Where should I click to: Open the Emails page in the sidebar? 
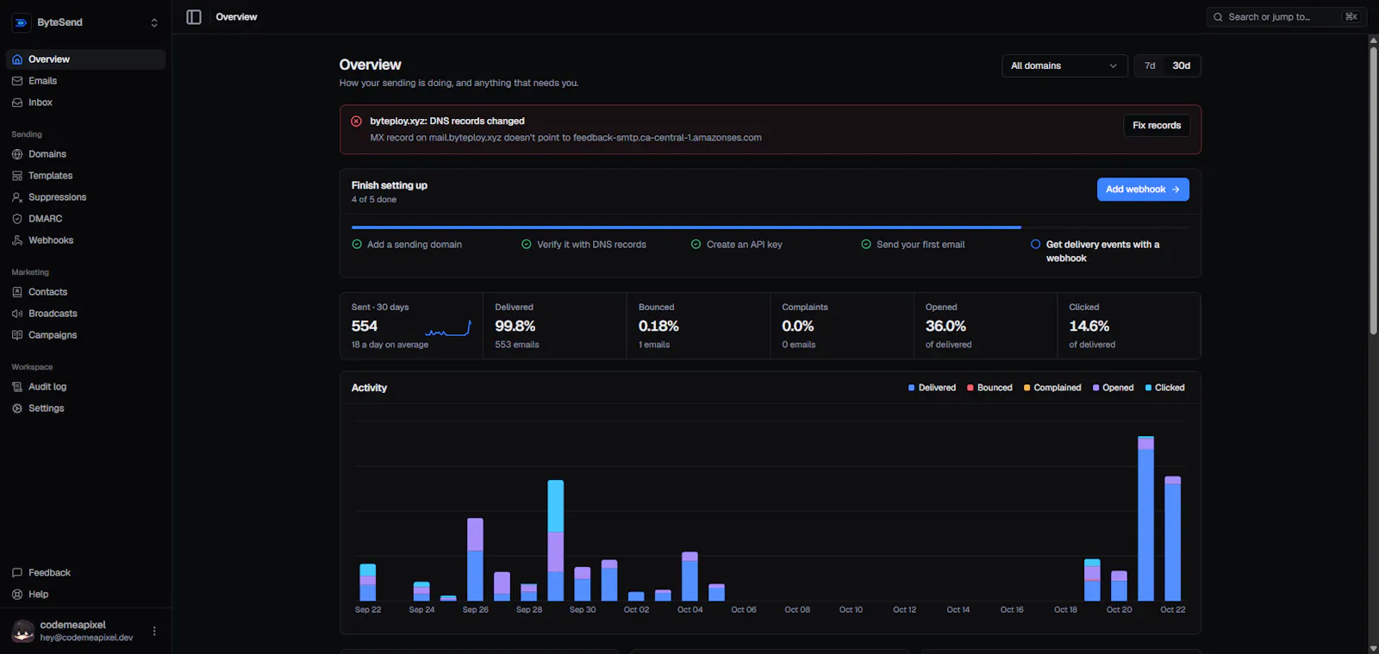[85, 81]
